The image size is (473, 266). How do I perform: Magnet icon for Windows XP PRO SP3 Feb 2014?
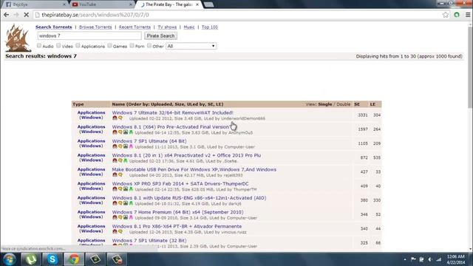tap(115, 189)
